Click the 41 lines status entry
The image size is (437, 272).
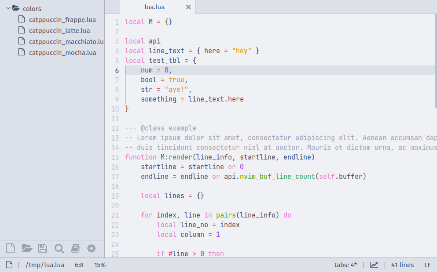click(x=402, y=265)
